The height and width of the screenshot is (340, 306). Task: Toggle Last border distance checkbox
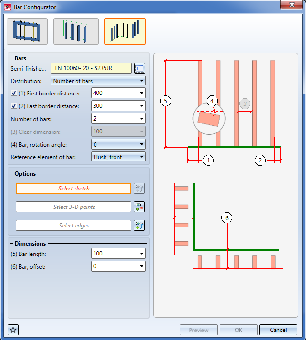pos(14,106)
